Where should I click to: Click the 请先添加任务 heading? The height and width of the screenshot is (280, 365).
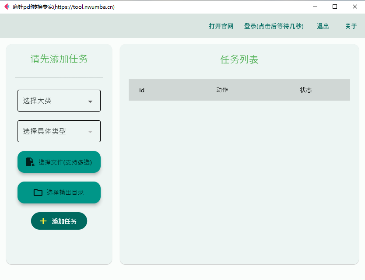pyautogui.click(x=59, y=59)
